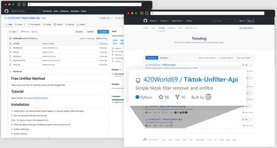The height and width of the screenshot is (148, 277).
Task: Click the Sign up button
Action: 250,21
